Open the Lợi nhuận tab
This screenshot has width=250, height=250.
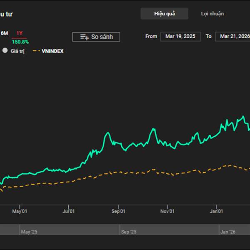212,14
